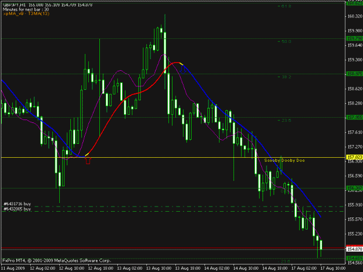Image resolution: width=363 pixels, height=272 pixels.
Task: Click the 159.300 price axis label
Action: tap(355, 60)
